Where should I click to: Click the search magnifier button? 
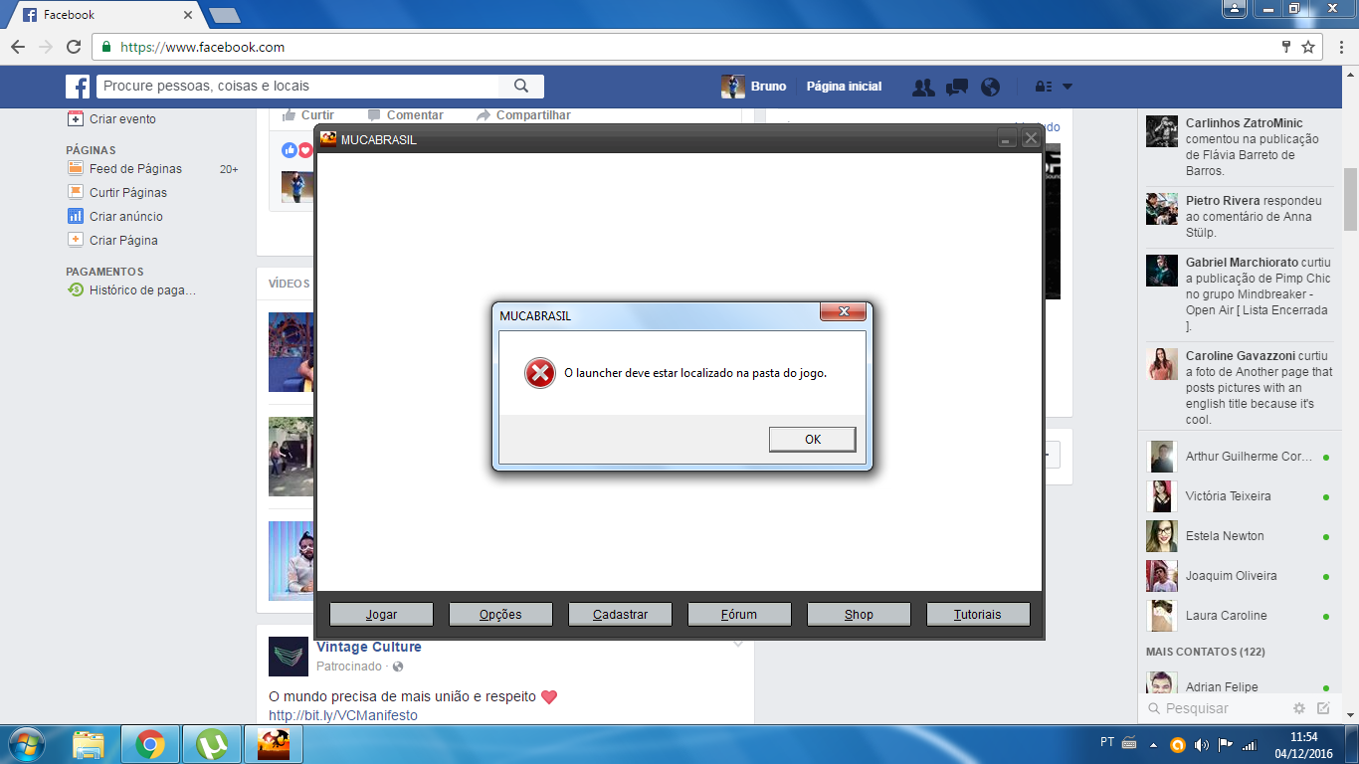tap(521, 87)
